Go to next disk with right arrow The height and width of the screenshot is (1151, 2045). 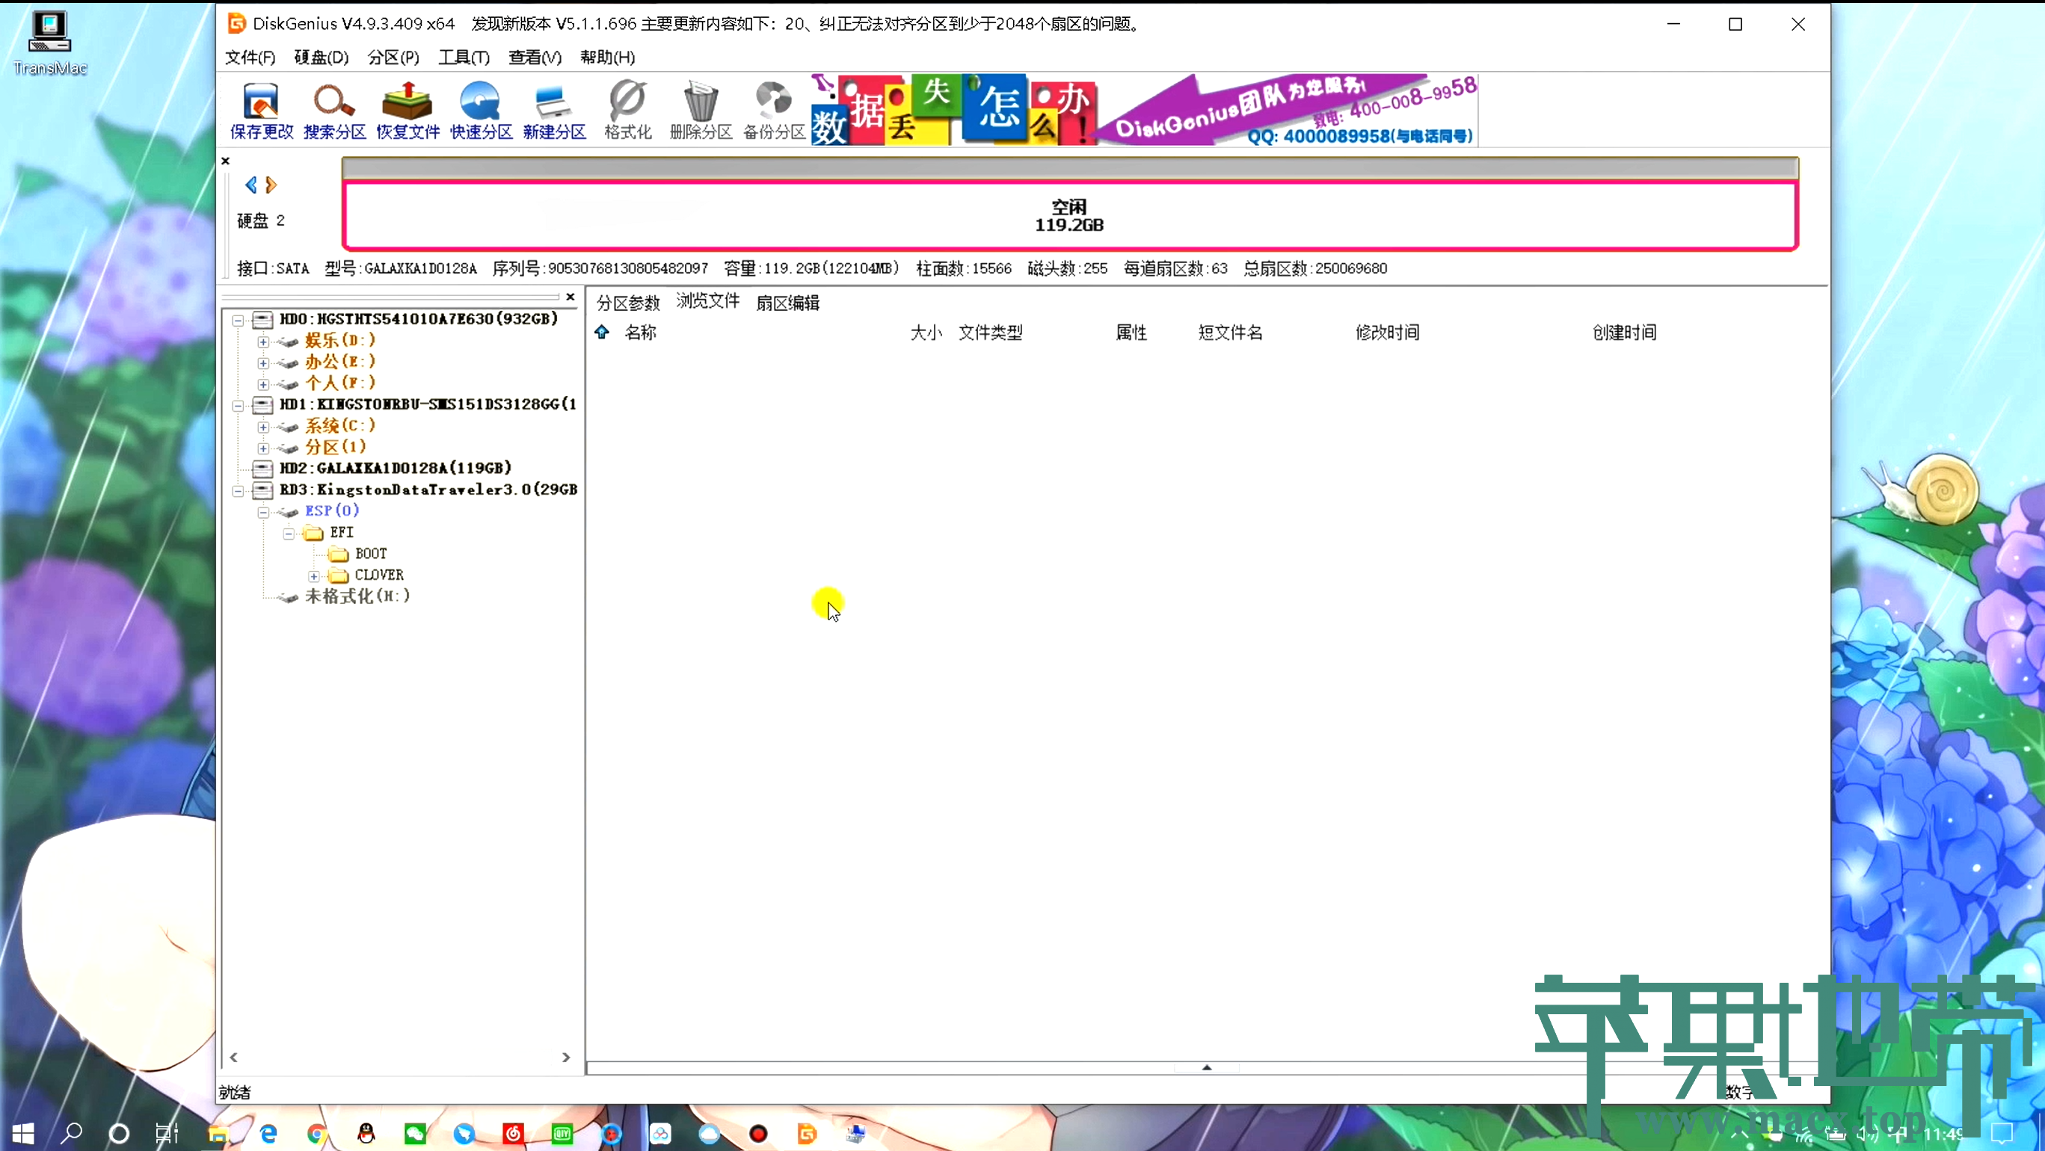271,185
